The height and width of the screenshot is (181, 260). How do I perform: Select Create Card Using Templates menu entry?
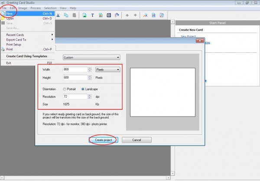pyautogui.click(x=26, y=56)
